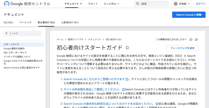Screen dimensions: 209x108
Task: Switch to the ベーシック tab
Action: point(25,22)
